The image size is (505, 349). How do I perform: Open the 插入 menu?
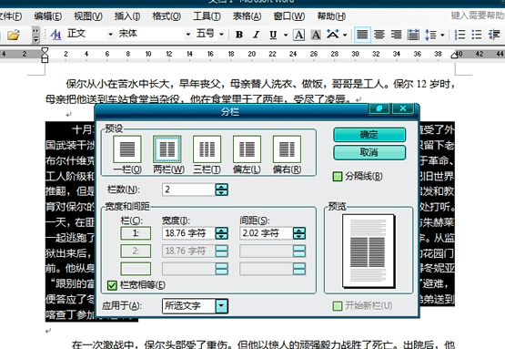[x=127, y=16]
